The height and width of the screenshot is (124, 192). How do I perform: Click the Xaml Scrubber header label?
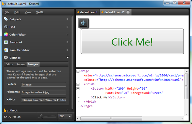(x=19, y=50)
